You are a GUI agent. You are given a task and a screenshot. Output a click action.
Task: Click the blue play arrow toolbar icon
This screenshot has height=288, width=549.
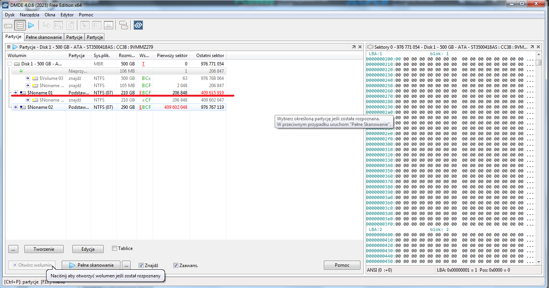point(31,25)
